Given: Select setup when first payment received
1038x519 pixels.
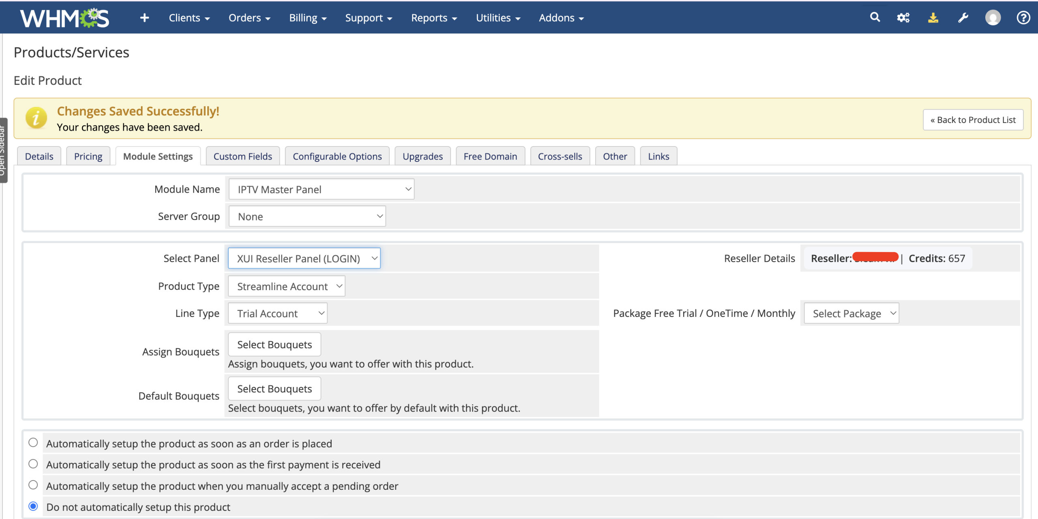Looking at the screenshot, I should [33, 464].
